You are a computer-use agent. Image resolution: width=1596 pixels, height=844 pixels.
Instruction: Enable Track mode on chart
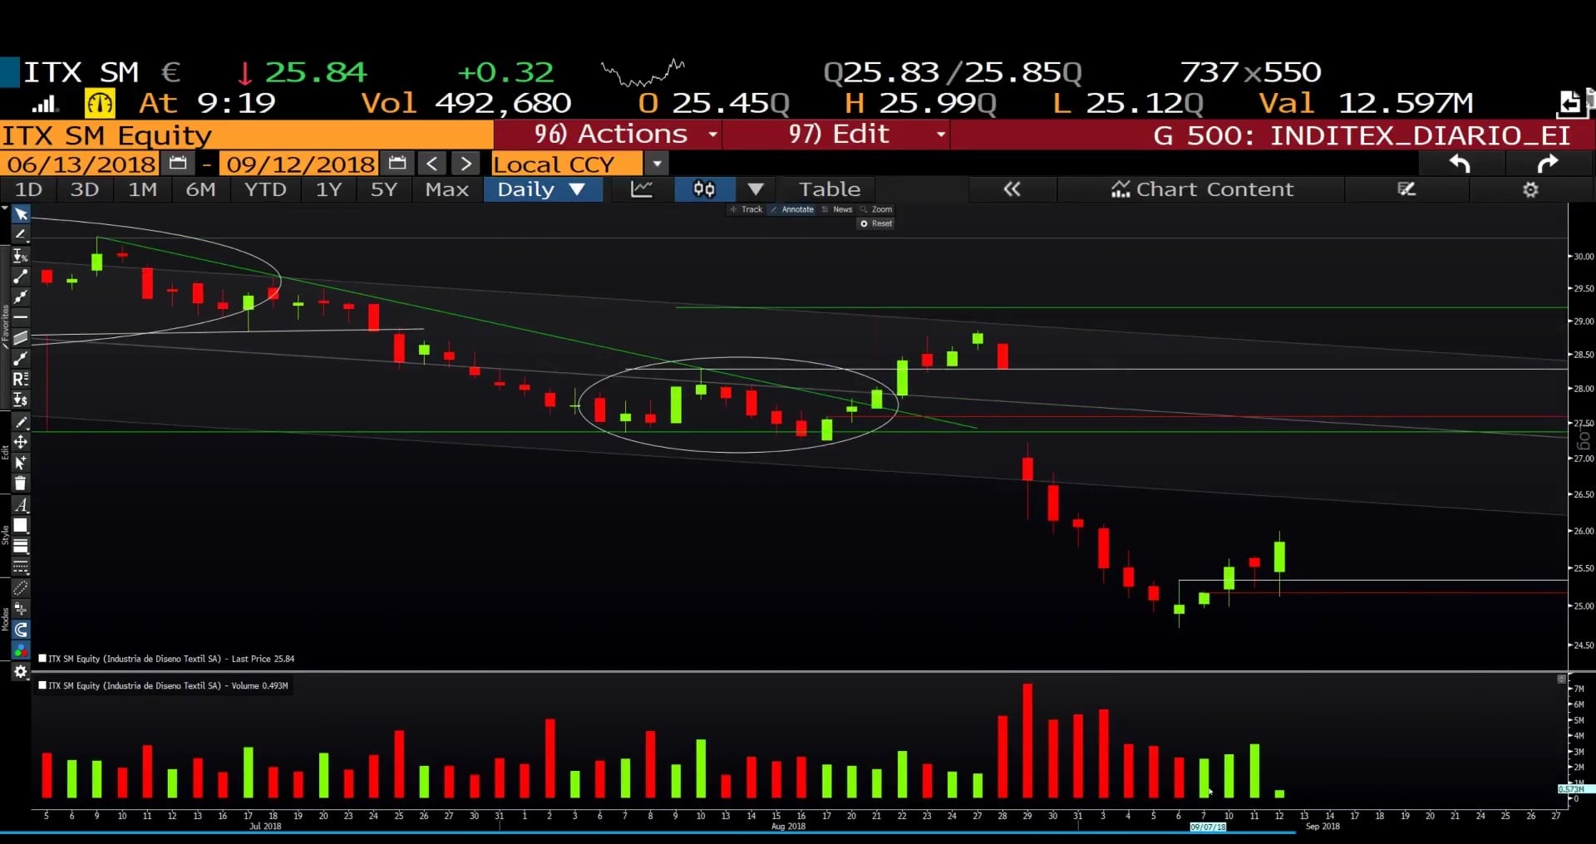click(746, 209)
